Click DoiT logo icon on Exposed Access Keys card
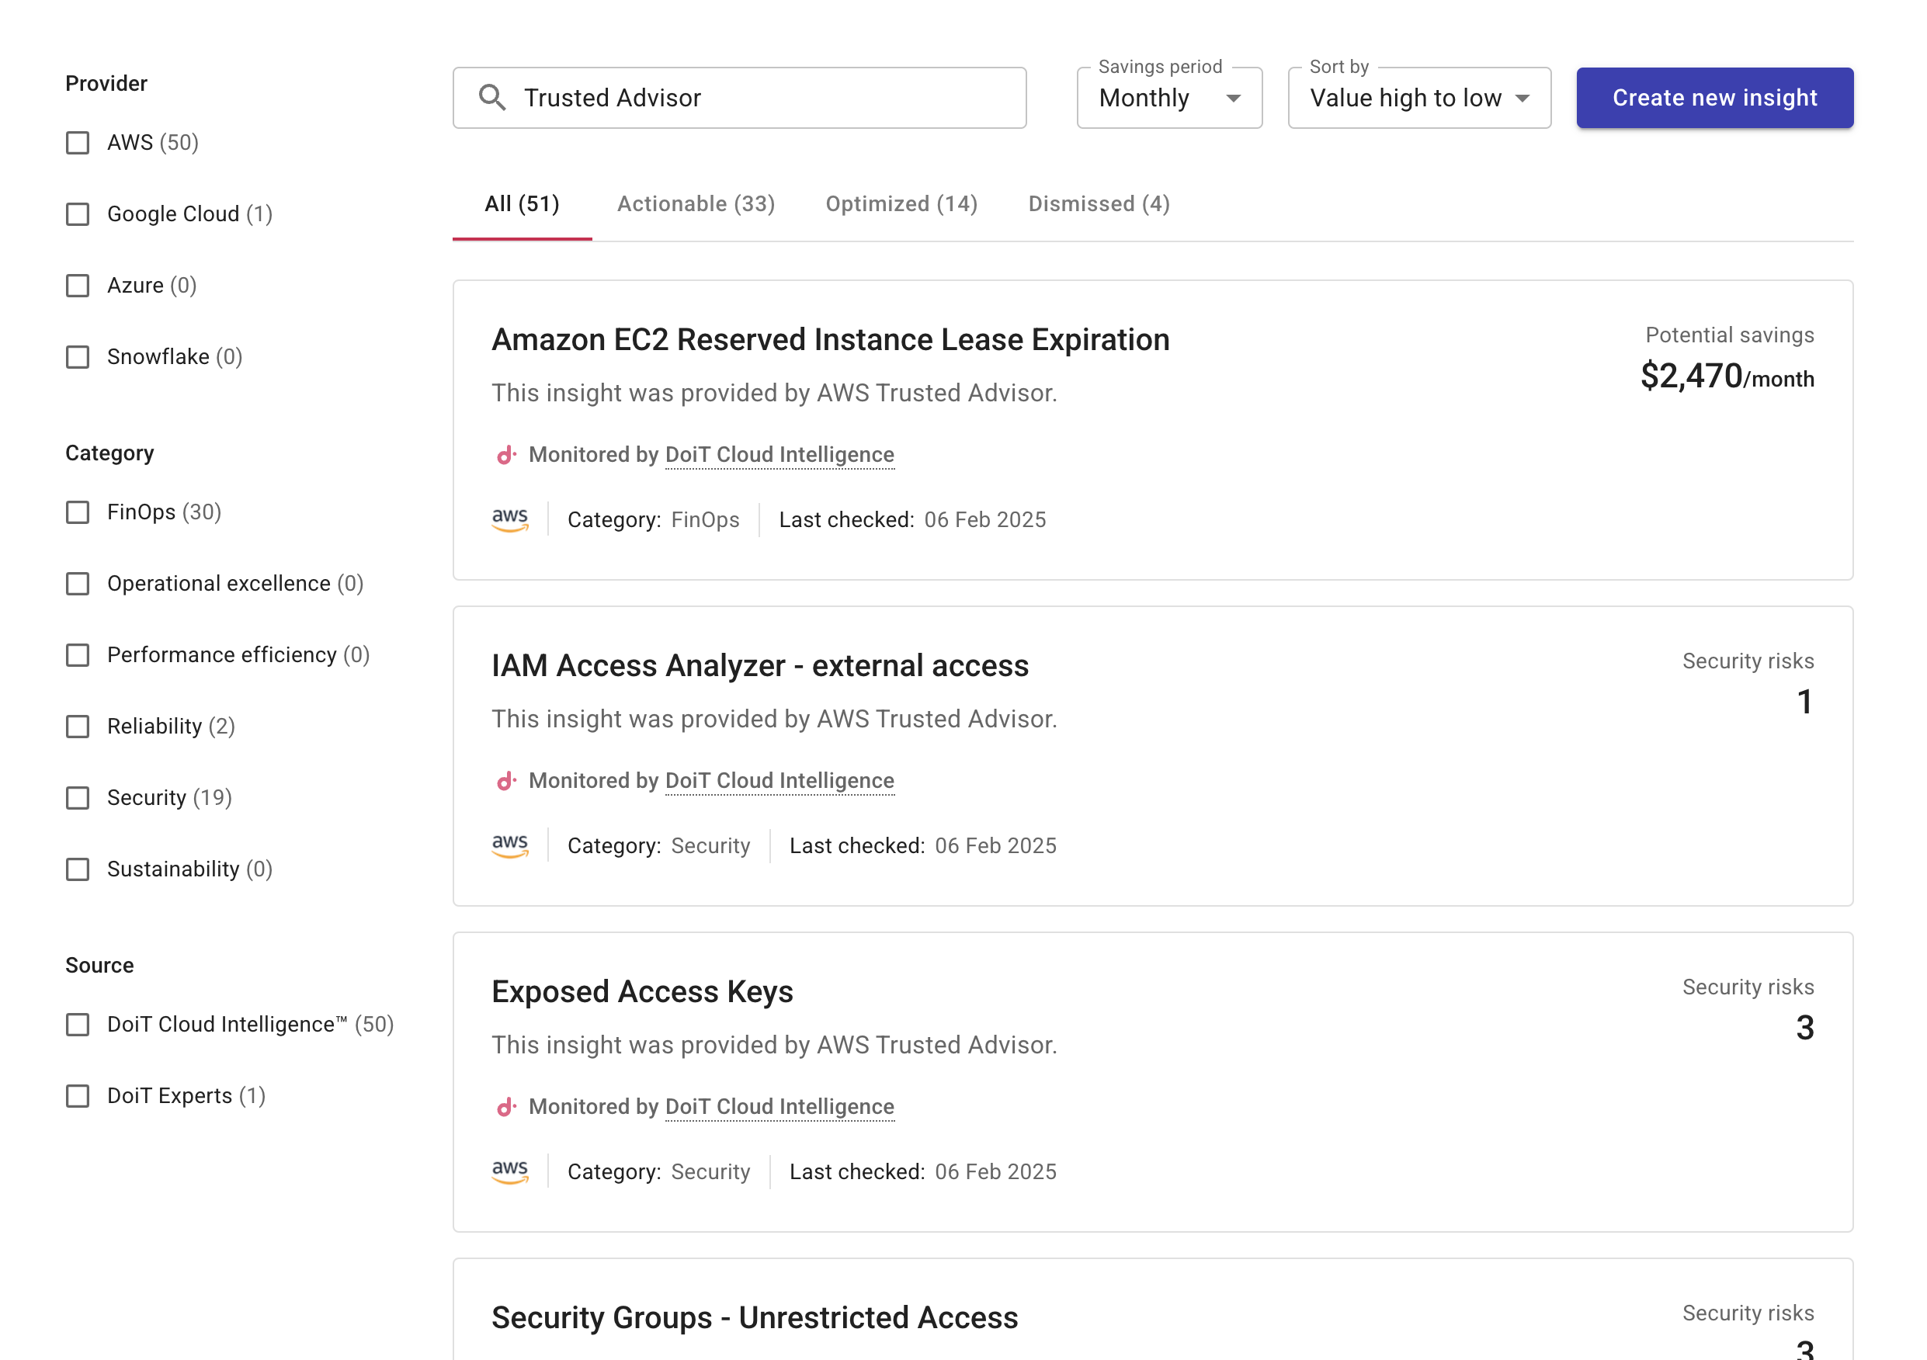The image size is (1927, 1360). coord(506,1107)
